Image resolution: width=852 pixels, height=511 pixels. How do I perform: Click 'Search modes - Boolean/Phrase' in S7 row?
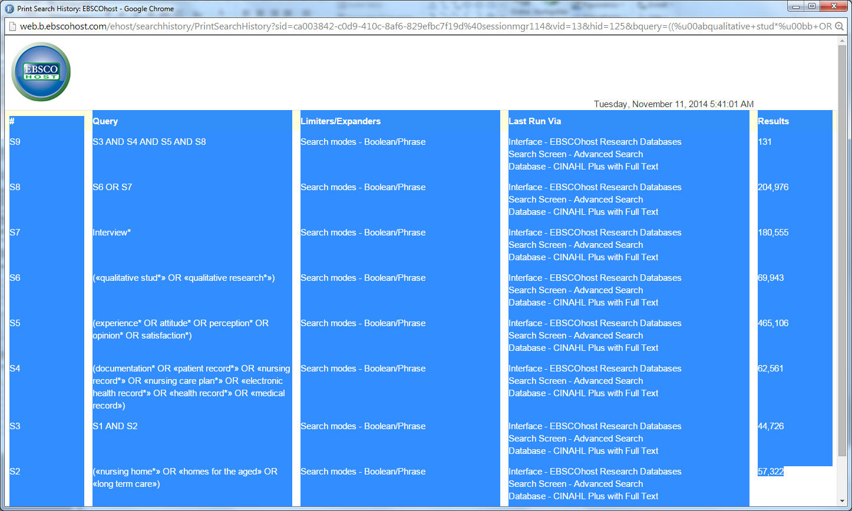coord(363,233)
